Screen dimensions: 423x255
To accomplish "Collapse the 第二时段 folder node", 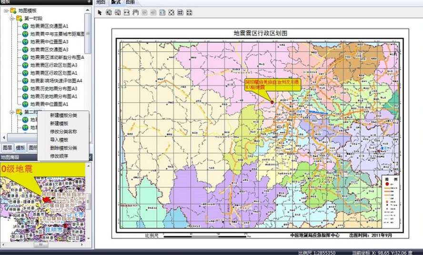I will coord(11,112).
